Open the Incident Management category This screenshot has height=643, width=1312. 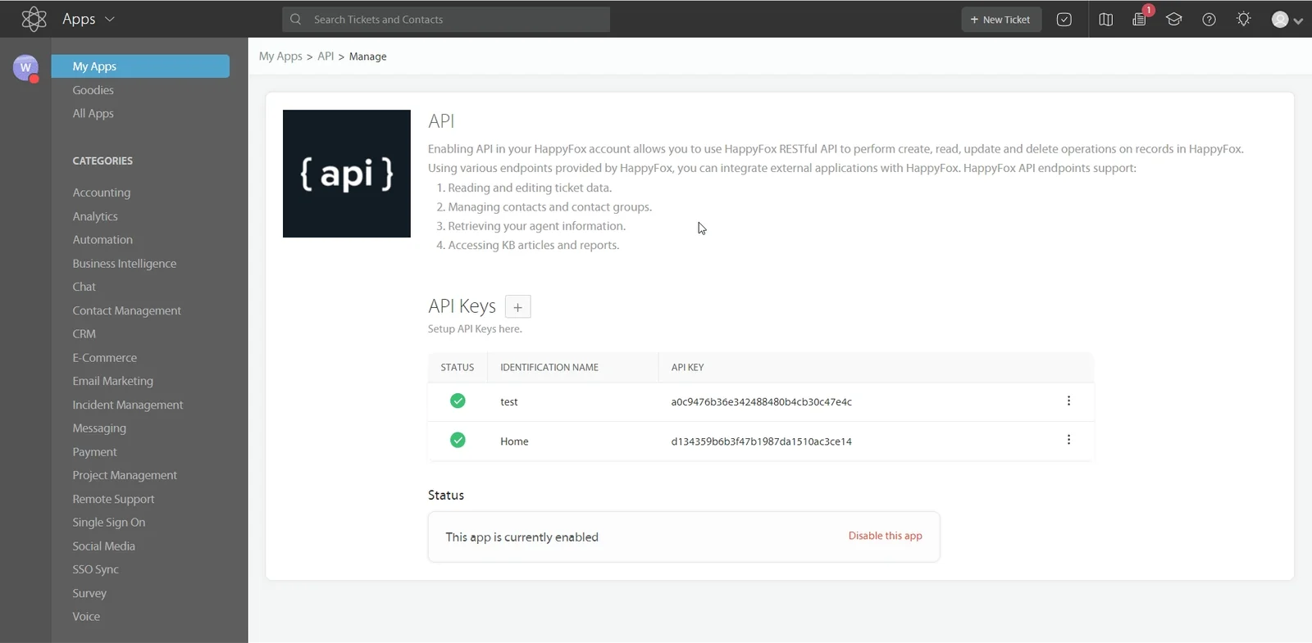[127, 405]
